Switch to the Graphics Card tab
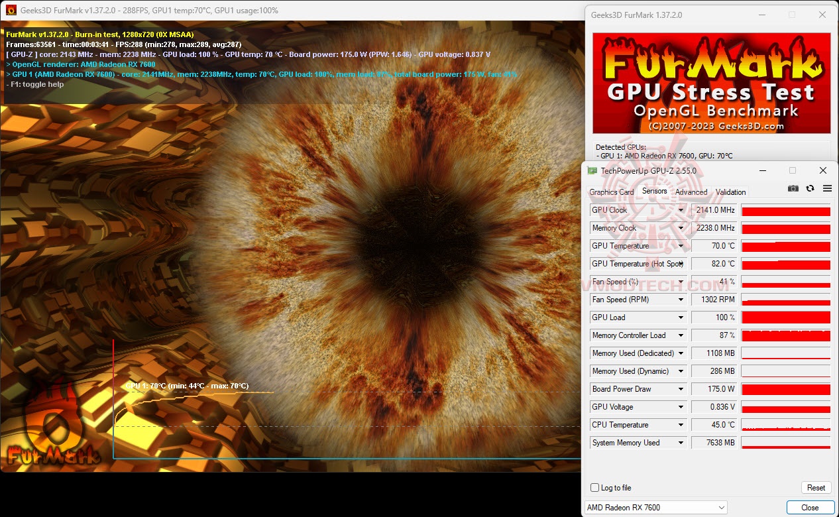Screen dimensions: 839x517 pos(612,192)
